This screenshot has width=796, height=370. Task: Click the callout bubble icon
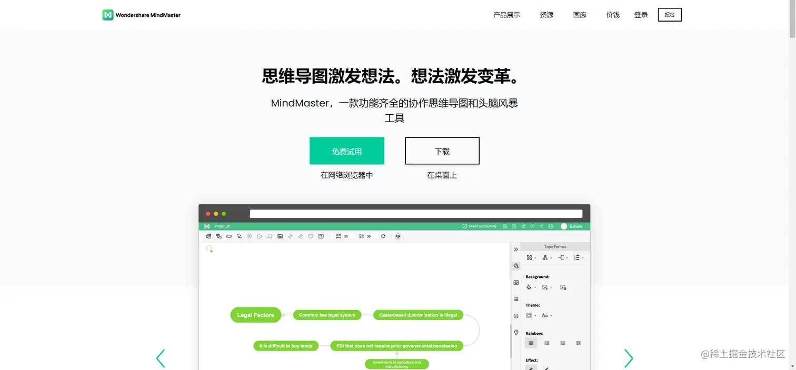click(250, 236)
